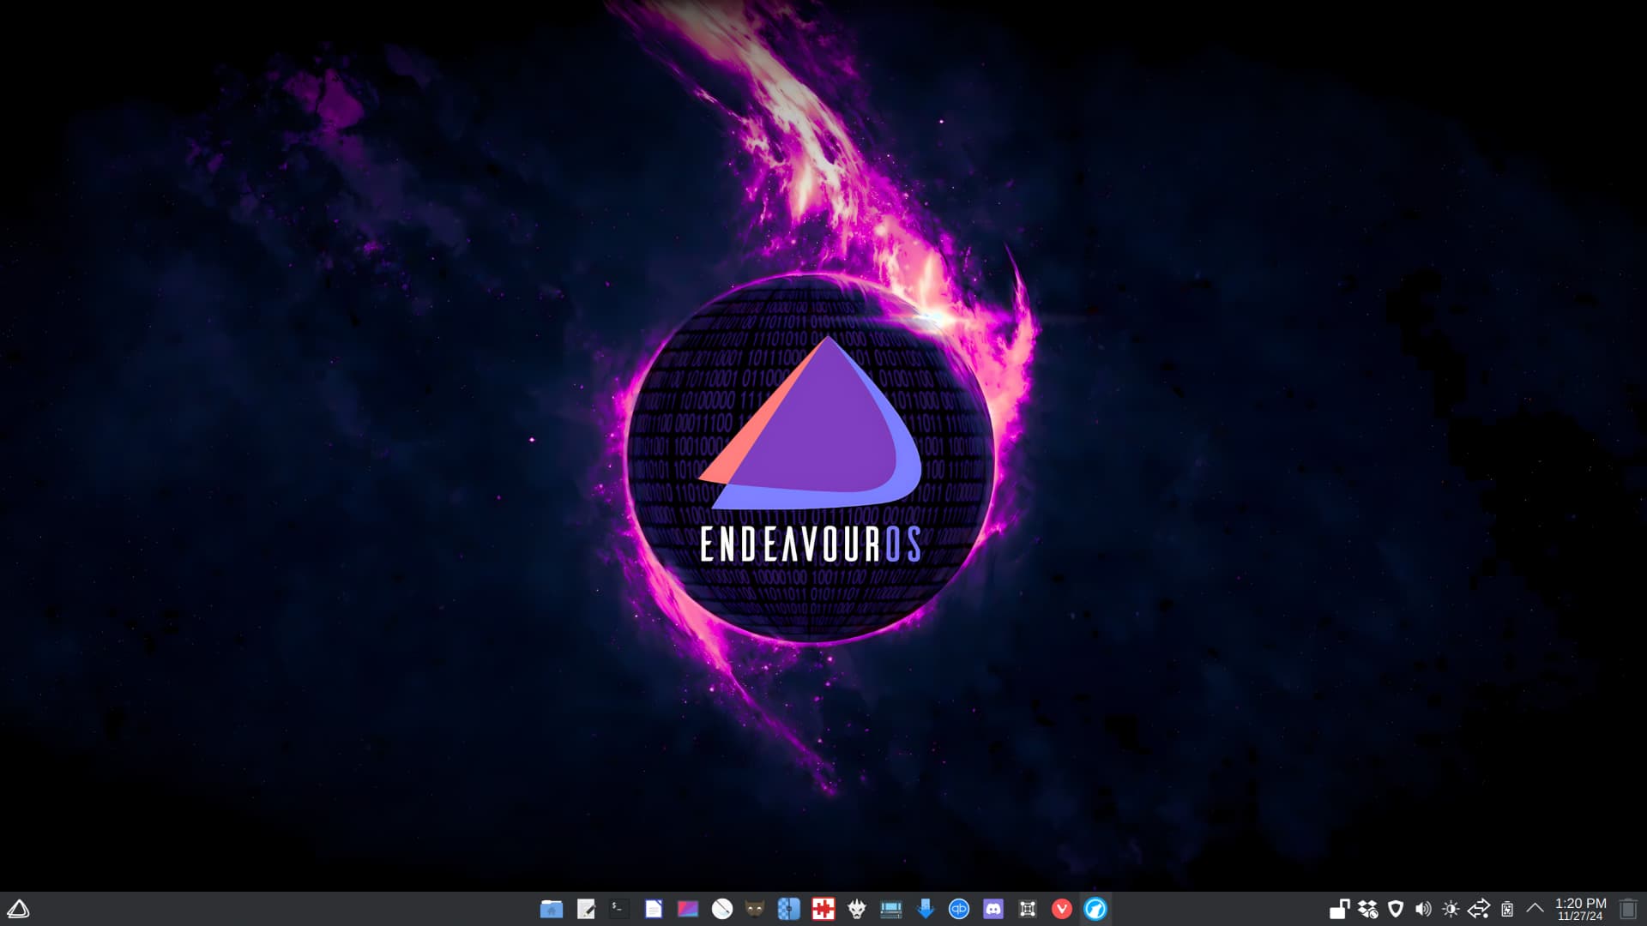The width and height of the screenshot is (1647, 926).
Task: Open the shield security tray icon
Action: click(1396, 909)
